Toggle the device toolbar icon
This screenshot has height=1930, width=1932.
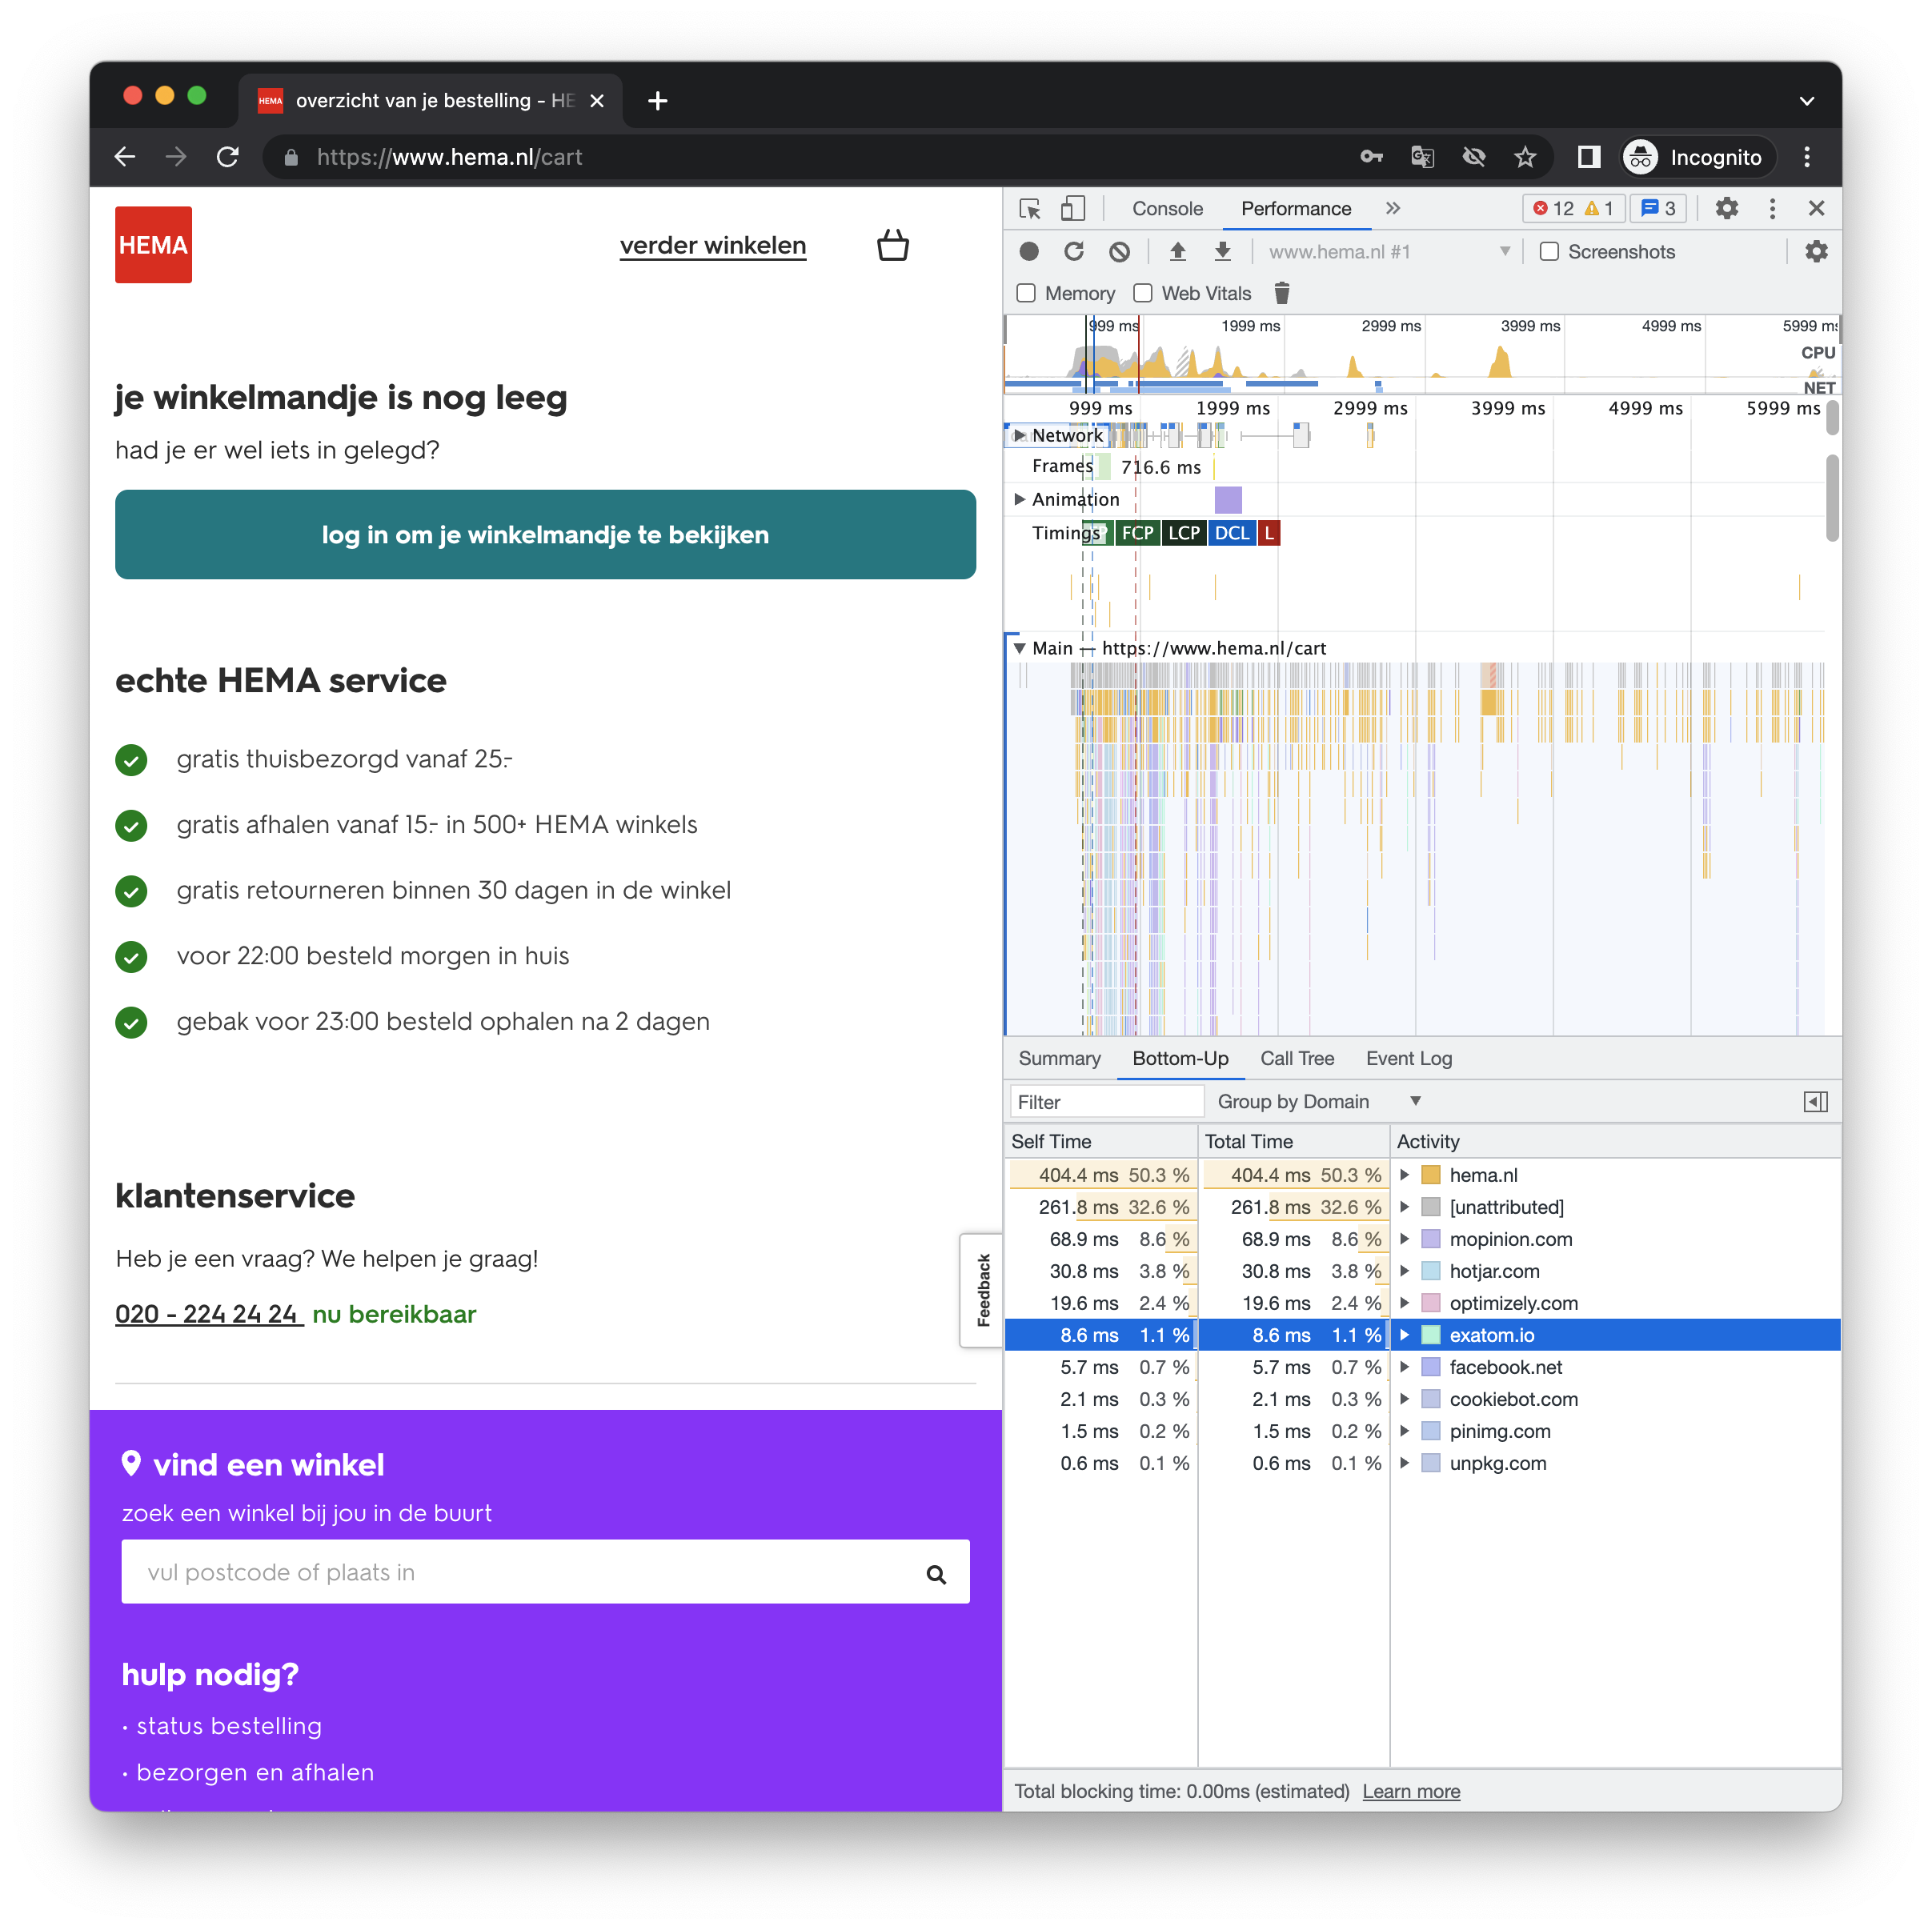click(1072, 208)
